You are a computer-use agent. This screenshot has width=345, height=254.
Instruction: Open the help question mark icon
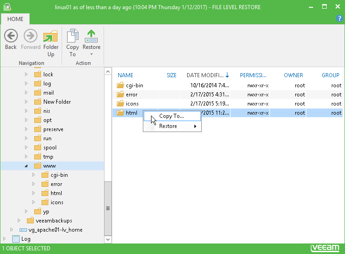tap(339, 18)
